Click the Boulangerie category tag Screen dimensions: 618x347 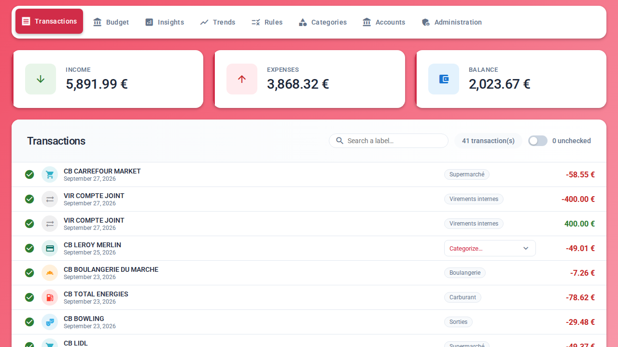[465, 273]
